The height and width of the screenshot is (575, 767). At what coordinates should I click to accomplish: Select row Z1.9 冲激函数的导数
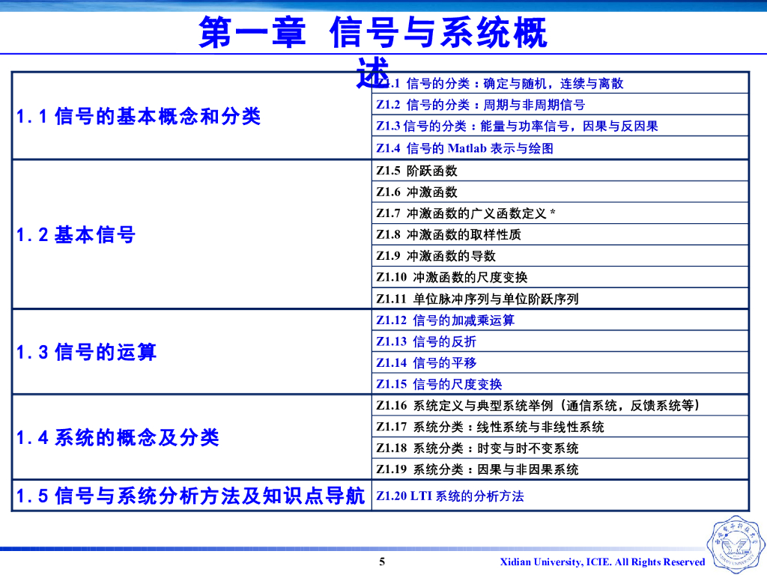[x=560, y=256]
